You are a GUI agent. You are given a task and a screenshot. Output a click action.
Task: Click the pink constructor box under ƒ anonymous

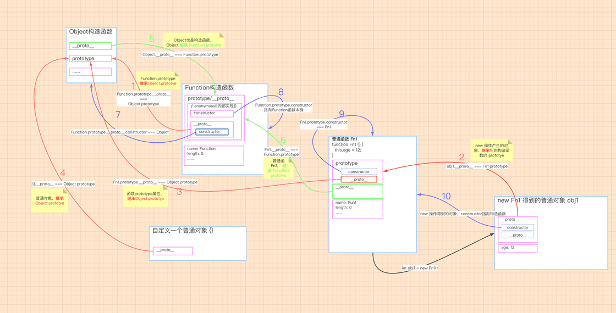pyautogui.click(x=212, y=113)
